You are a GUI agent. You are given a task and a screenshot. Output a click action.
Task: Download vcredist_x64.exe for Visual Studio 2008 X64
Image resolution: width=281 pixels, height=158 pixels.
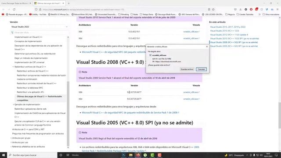click(191, 99)
